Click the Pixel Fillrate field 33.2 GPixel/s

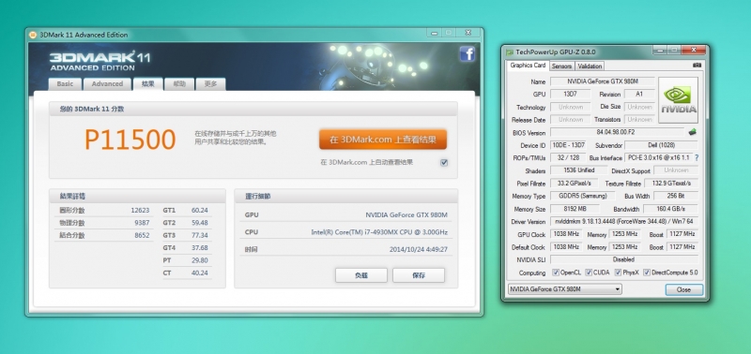575,183
